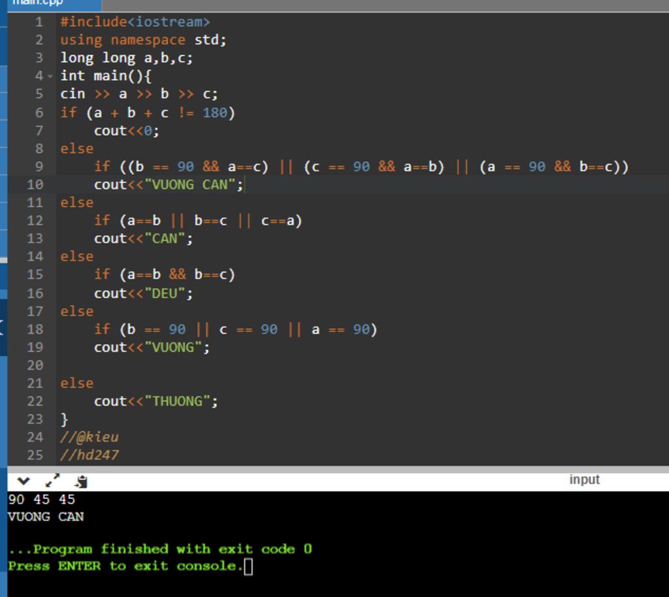Click the #include<iostream> line

135,22
